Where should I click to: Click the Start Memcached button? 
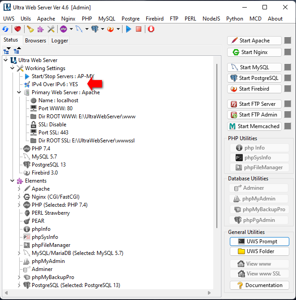click(254, 126)
